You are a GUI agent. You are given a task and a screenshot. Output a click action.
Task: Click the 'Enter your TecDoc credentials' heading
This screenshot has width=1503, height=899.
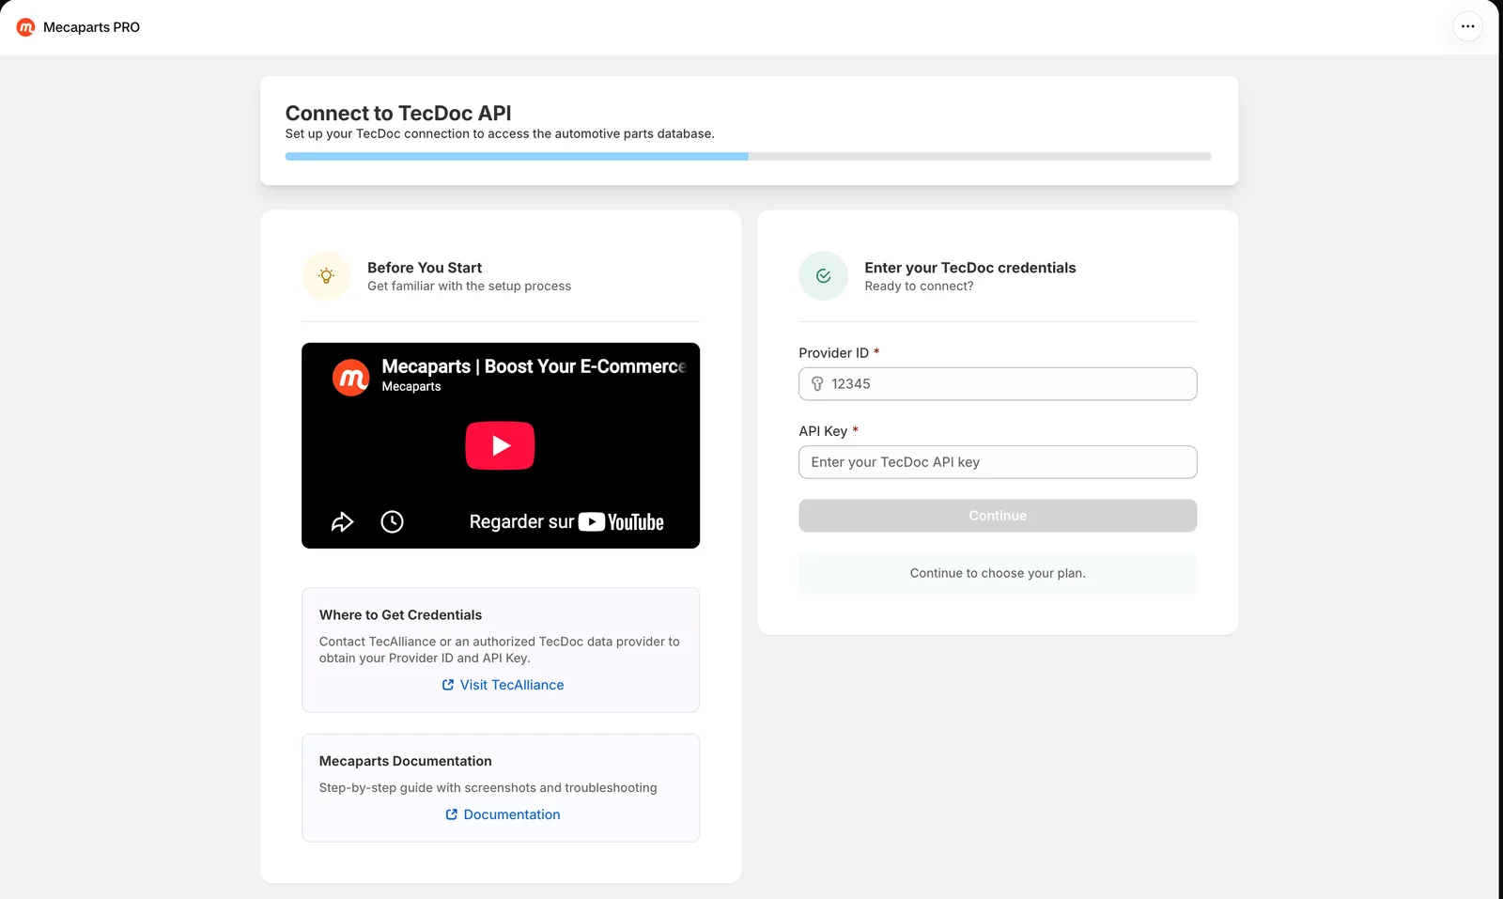coord(970,268)
